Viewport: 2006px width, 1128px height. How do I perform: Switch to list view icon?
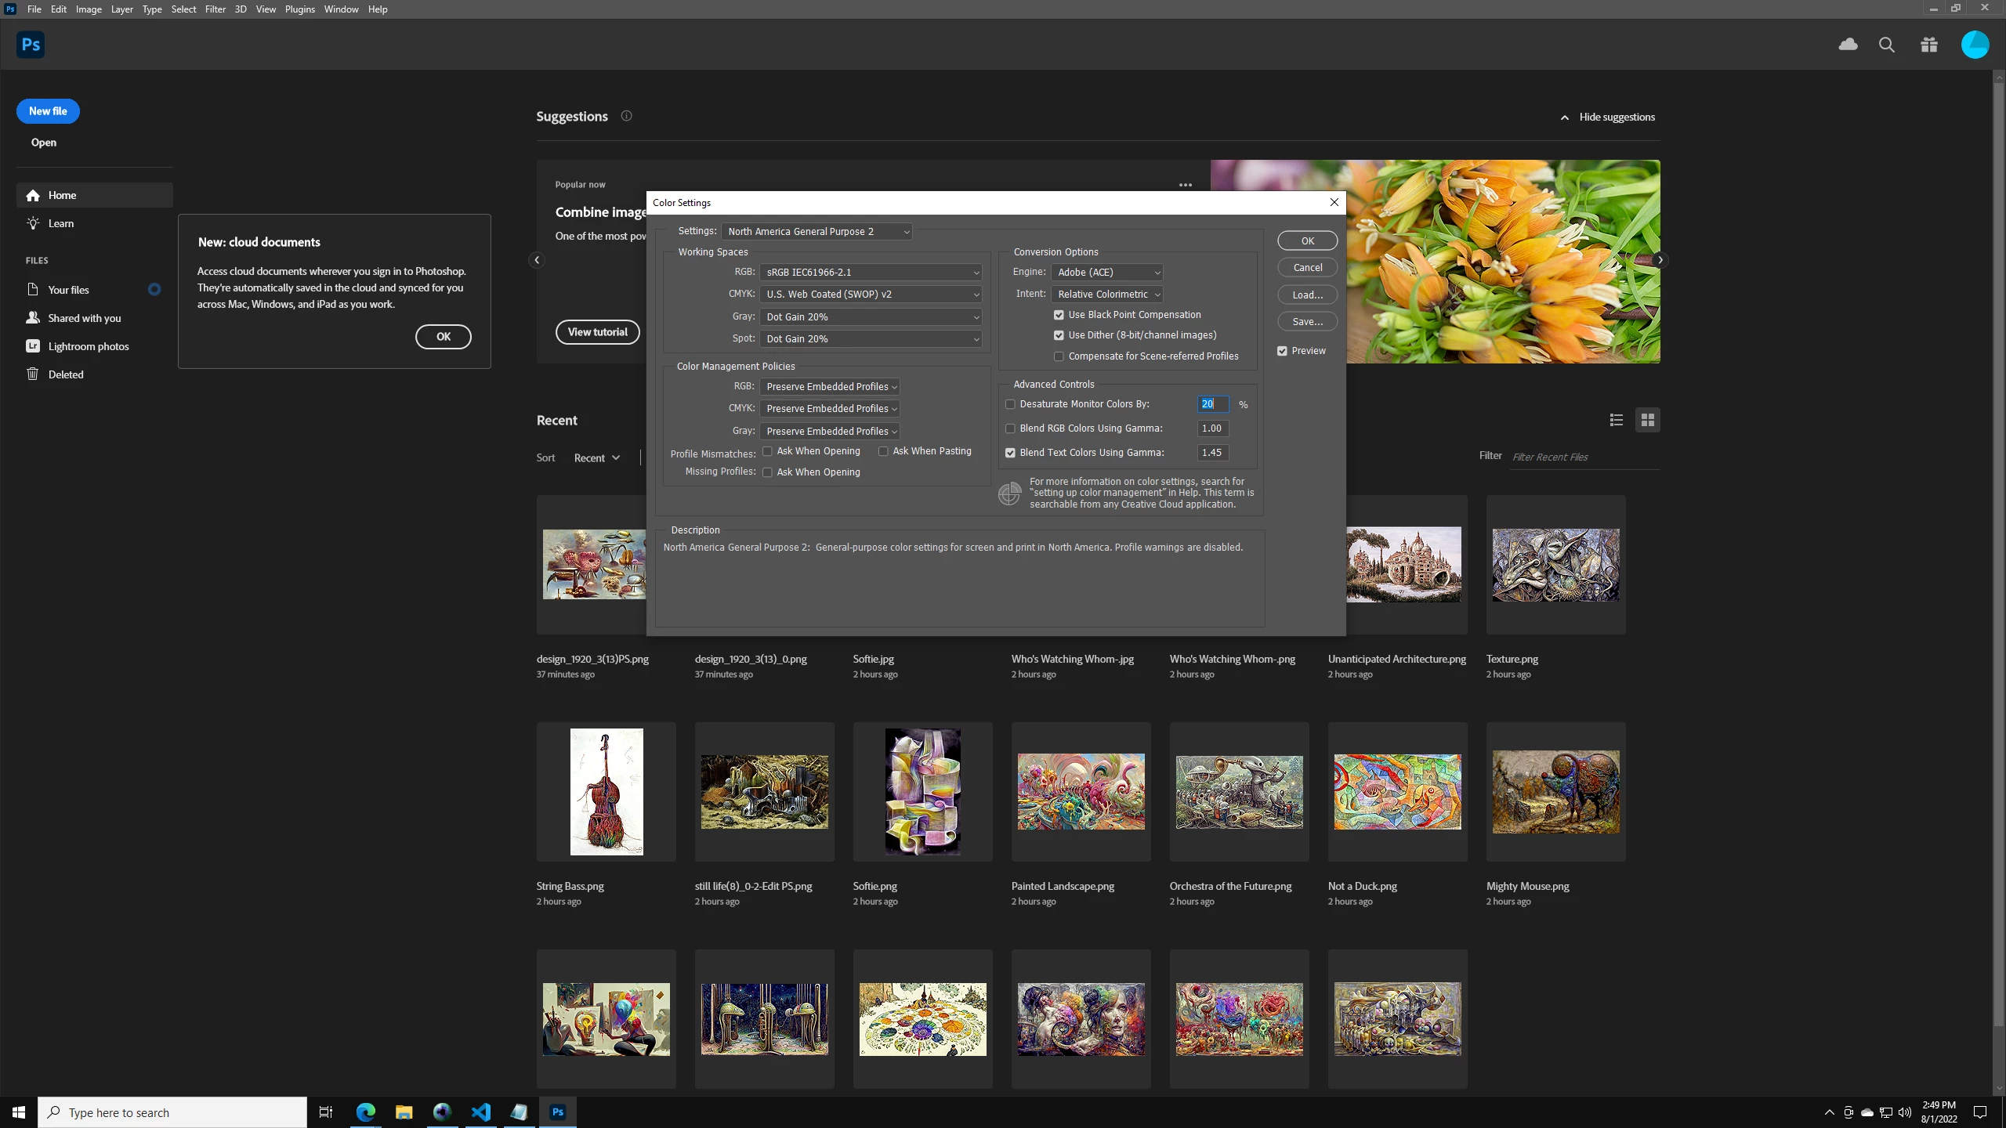(x=1616, y=420)
